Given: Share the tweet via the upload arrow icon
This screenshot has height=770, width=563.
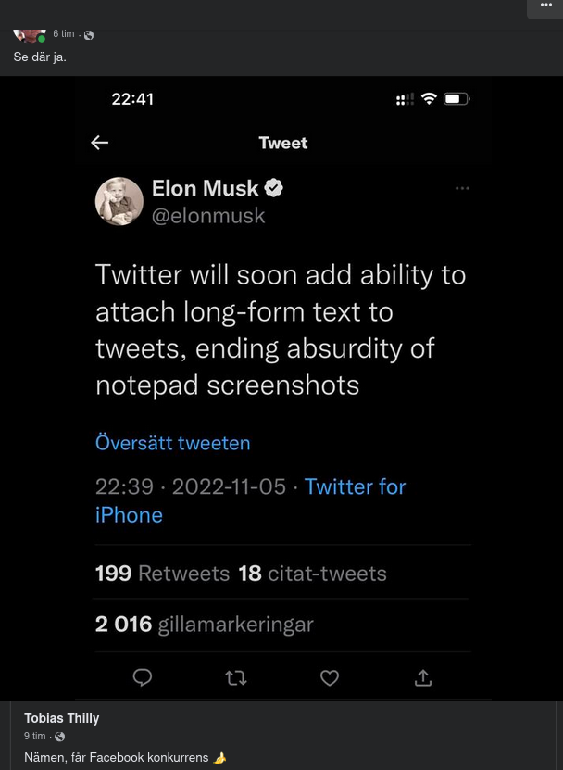Looking at the screenshot, I should pos(423,678).
